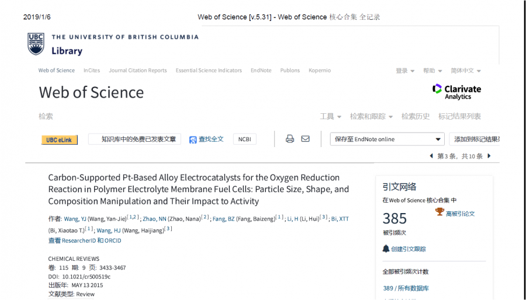
Task: Open Essential Science Indicators tab
Action: pyautogui.click(x=209, y=71)
